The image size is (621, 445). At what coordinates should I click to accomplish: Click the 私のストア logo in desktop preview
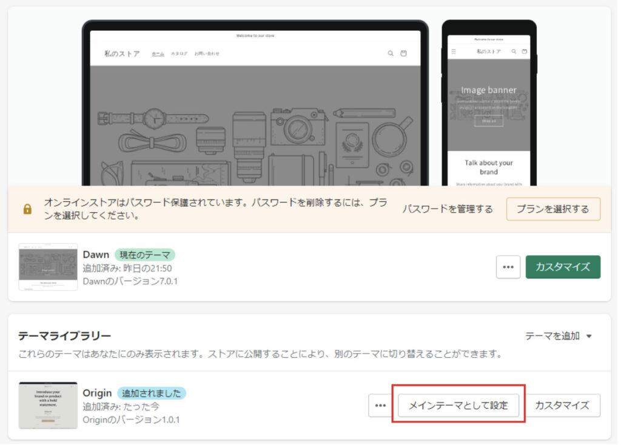pos(121,53)
